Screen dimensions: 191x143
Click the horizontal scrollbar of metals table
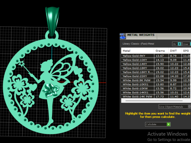point(154,101)
